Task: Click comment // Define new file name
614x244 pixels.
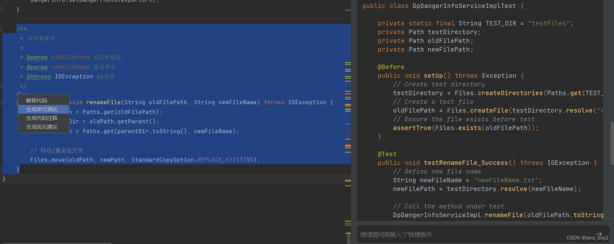Action: point(437,171)
